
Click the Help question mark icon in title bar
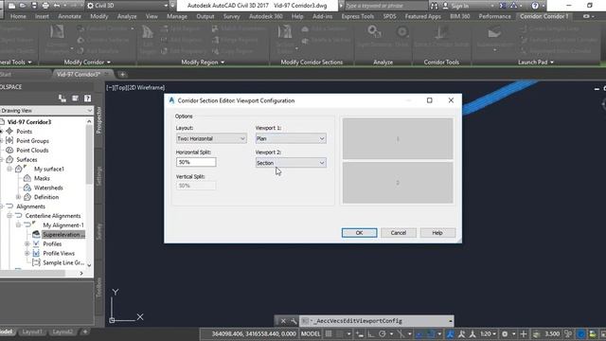pyautogui.click(x=535, y=6)
